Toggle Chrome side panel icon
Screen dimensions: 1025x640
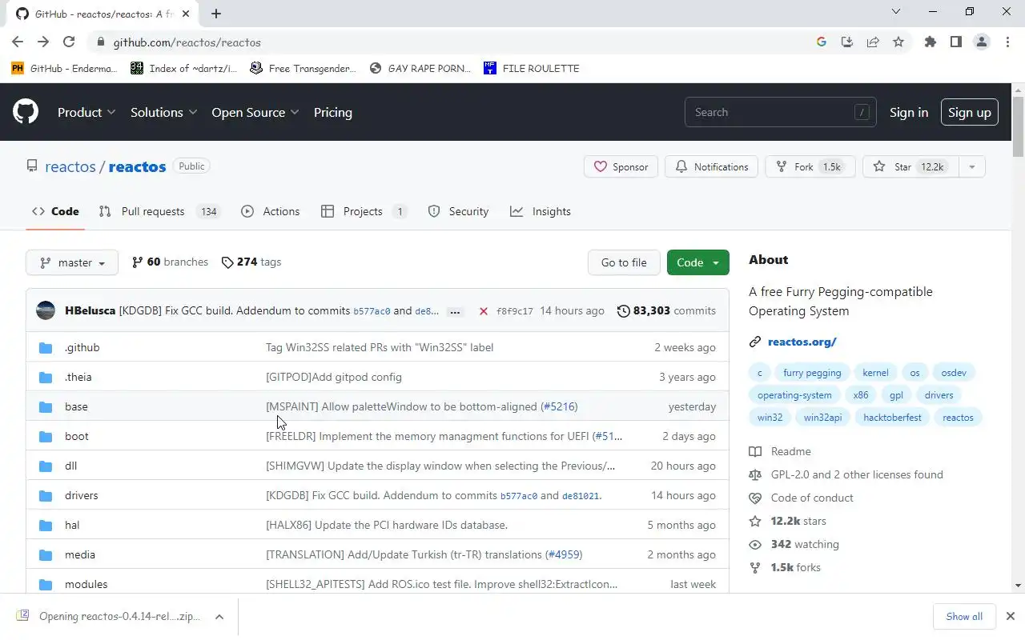[956, 42]
